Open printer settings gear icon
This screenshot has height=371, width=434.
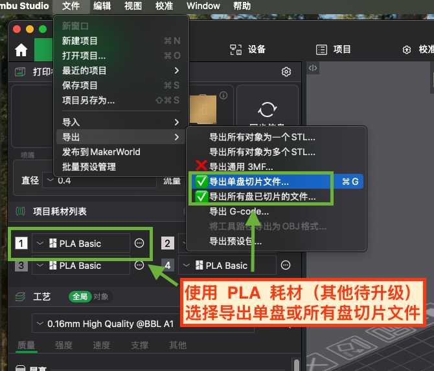[x=286, y=72]
